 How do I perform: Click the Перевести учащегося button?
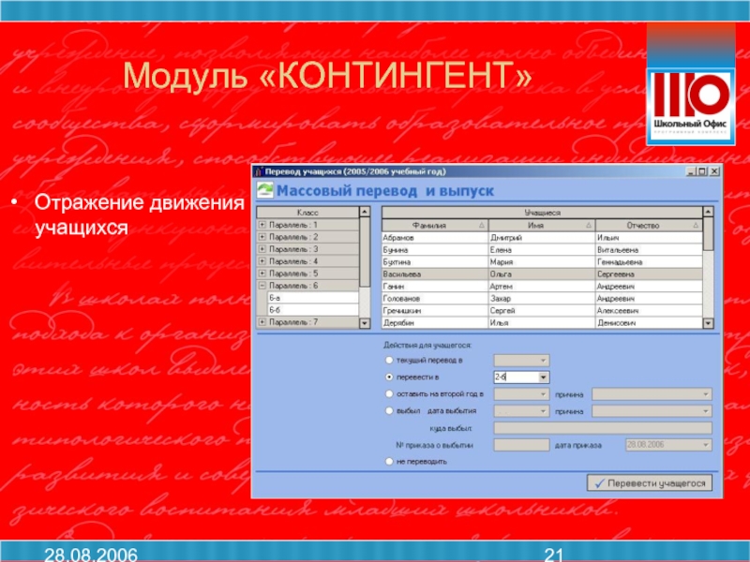tap(650, 482)
